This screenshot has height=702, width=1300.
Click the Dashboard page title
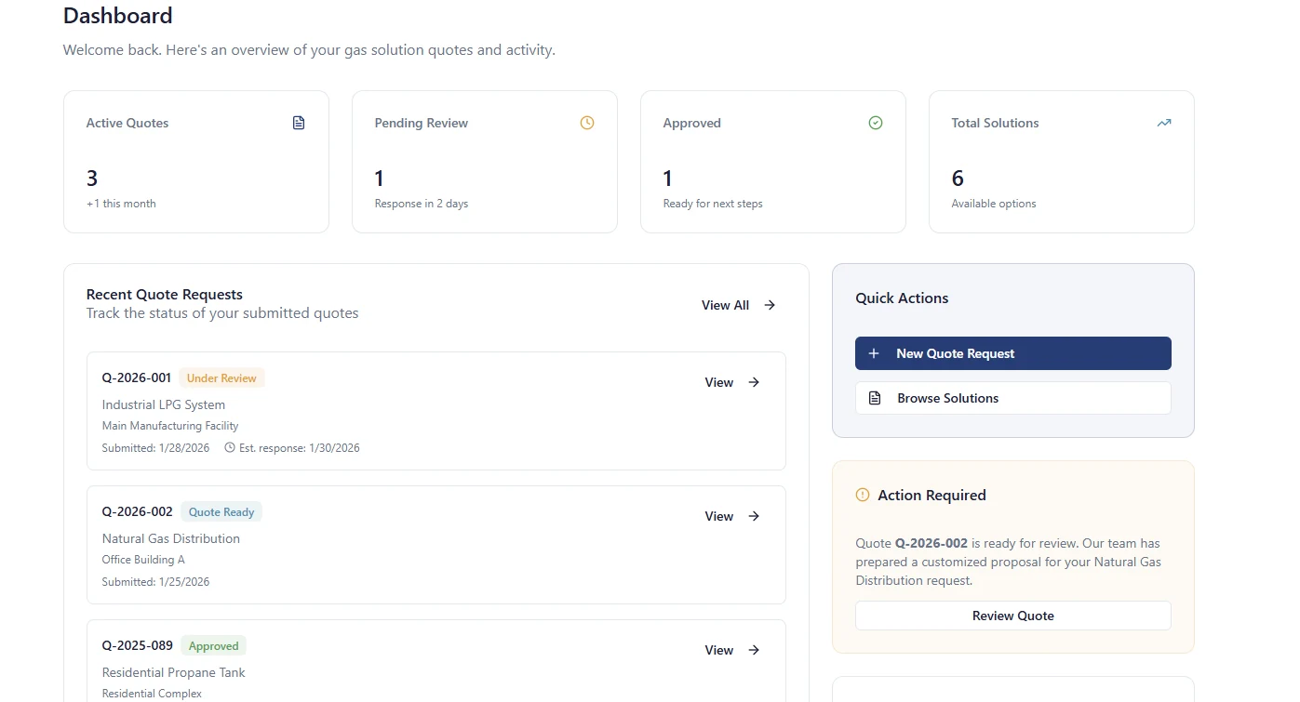pos(117,16)
